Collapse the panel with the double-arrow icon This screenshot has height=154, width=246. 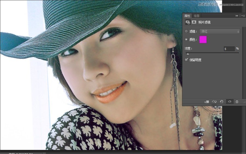click(x=237, y=16)
